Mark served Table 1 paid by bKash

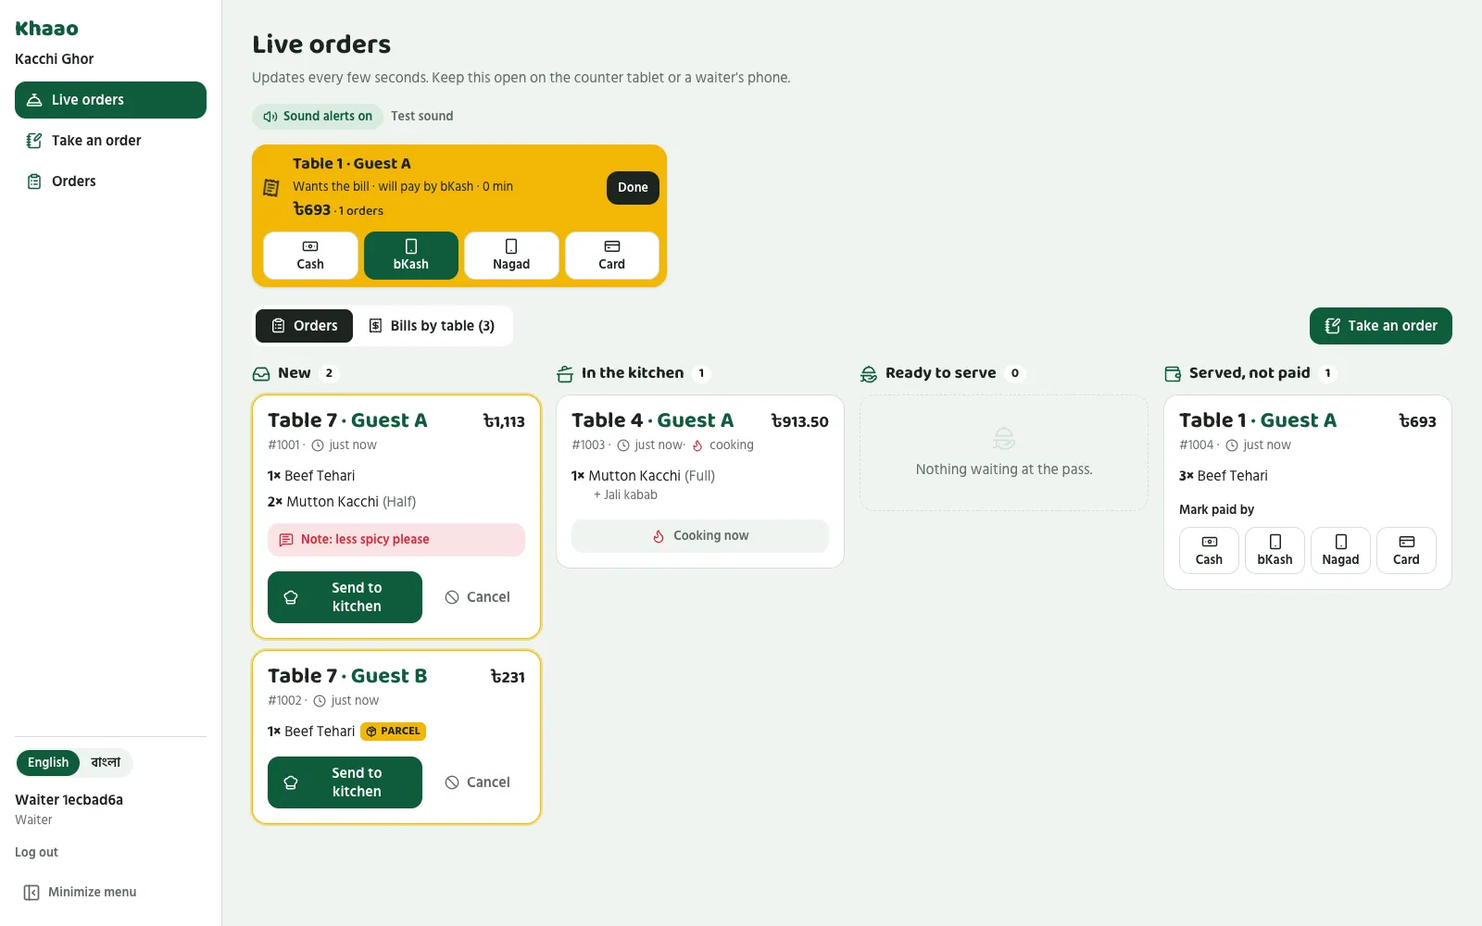pyautogui.click(x=1275, y=551)
